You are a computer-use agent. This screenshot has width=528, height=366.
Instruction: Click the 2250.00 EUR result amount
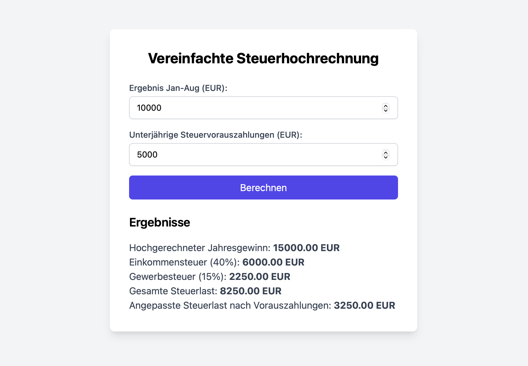click(x=260, y=277)
